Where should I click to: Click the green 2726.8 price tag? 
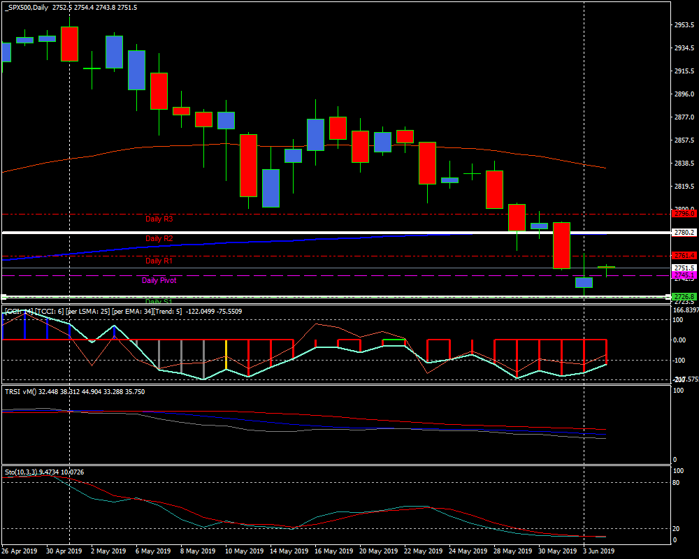coord(684,297)
